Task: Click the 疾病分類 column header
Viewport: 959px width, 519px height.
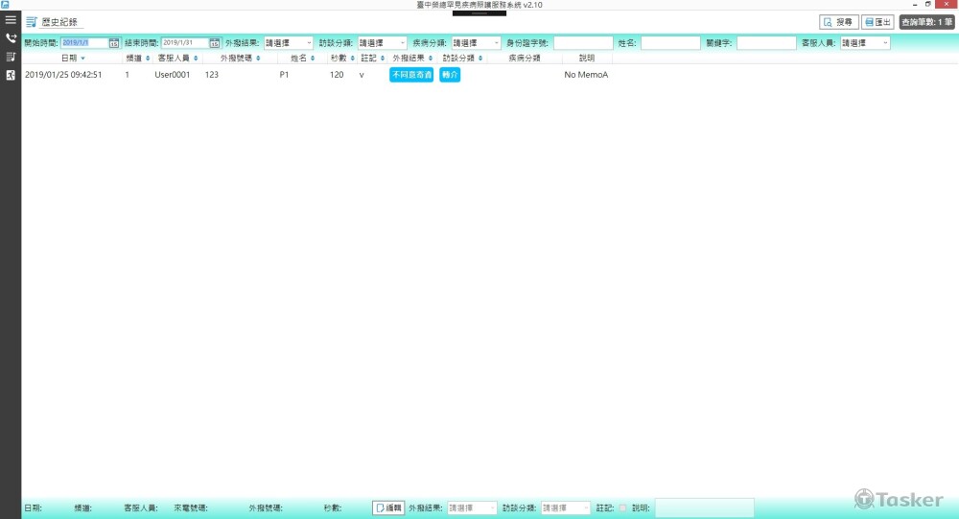Action: [525, 59]
